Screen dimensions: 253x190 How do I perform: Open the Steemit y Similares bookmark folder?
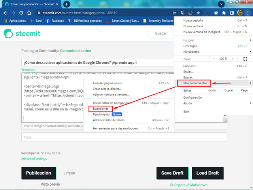tap(158, 21)
